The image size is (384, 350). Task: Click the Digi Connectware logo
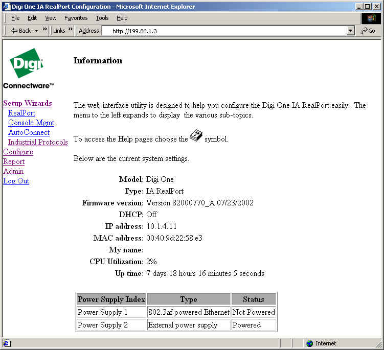(27, 68)
